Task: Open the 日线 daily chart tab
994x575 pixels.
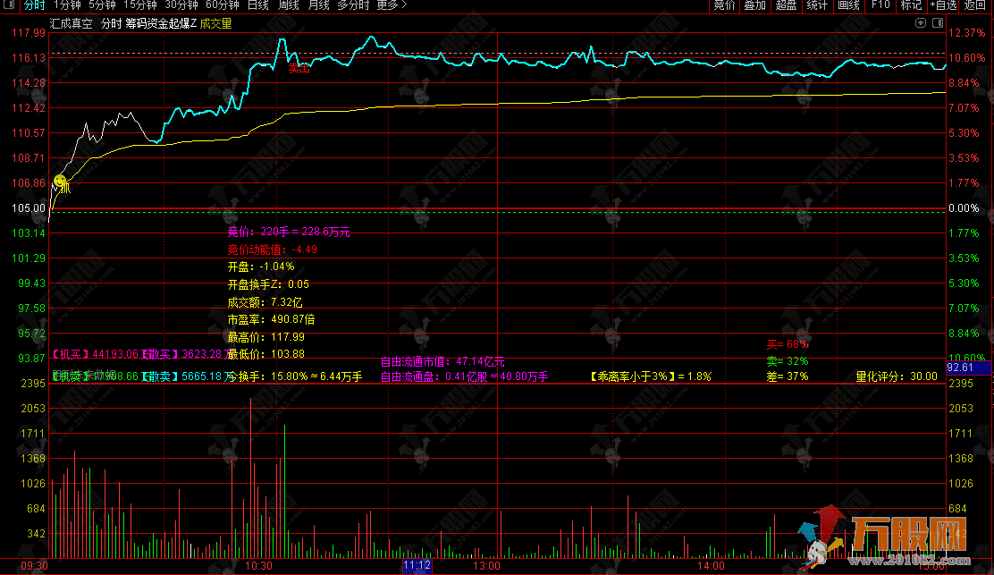Action: (258, 5)
